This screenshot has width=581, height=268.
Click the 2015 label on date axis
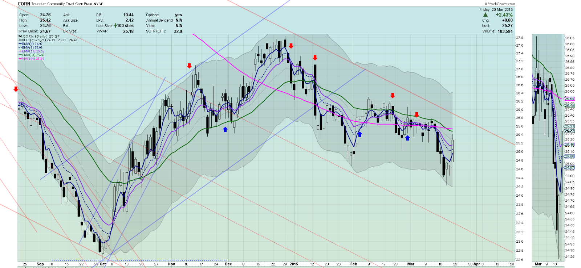coord(294,264)
